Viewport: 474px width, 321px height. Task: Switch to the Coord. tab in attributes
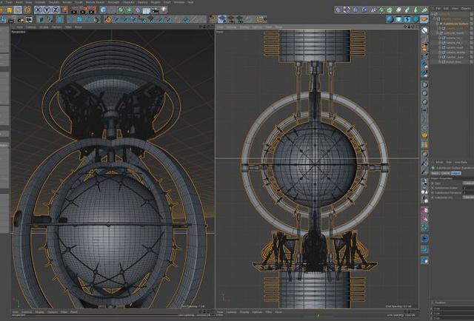(x=446, y=173)
